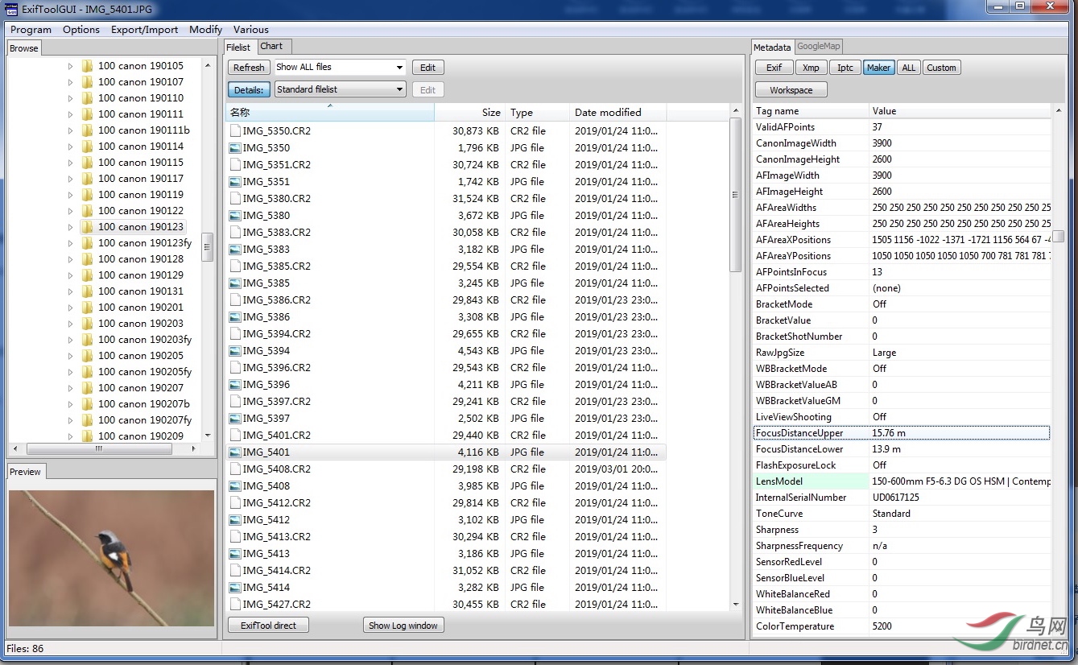Click the folder icon of 100 canon 190123
1078x665 pixels.
(x=87, y=227)
